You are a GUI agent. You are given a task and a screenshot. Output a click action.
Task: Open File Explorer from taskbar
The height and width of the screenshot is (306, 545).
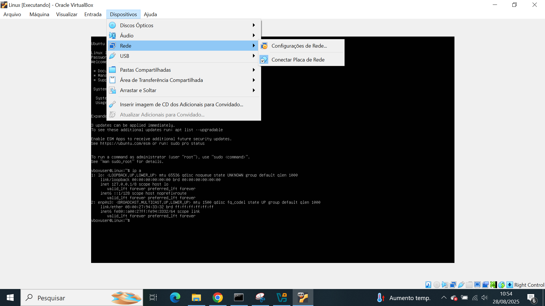coord(196,297)
